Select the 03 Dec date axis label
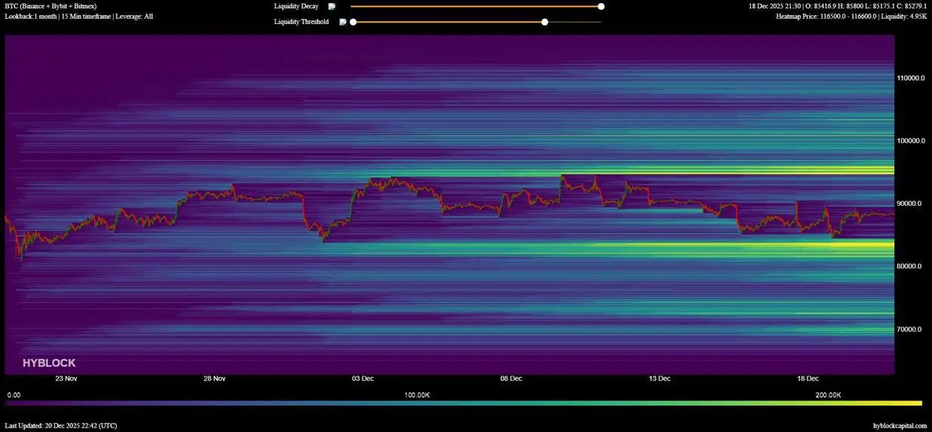The image size is (932, 432). tap(363, 378)
